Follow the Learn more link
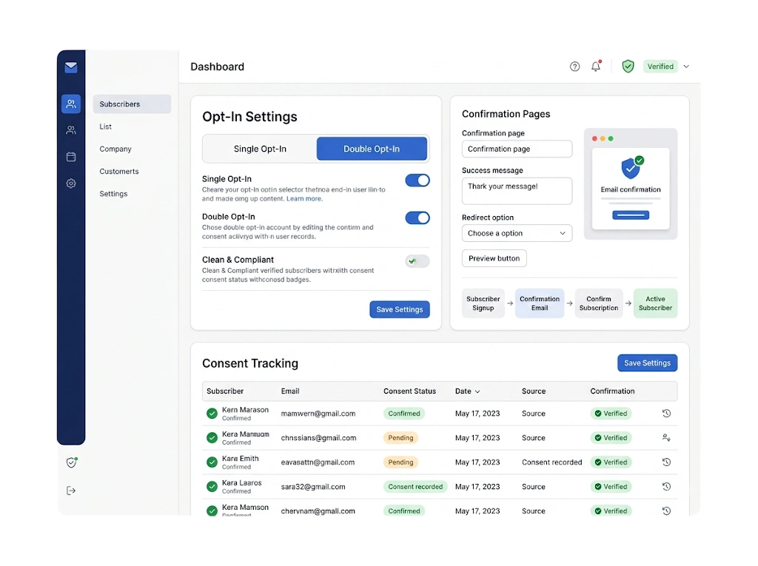The height and width of the screenshot is (566, 758). click(x=304, y=199)
